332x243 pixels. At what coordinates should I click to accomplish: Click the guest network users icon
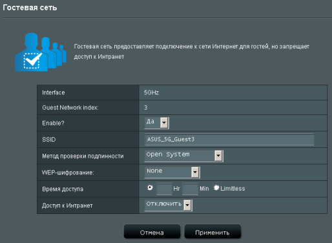(x=41, y=52)
